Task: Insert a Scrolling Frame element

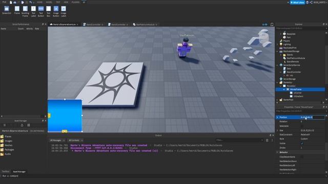Action: click(25, 11)
